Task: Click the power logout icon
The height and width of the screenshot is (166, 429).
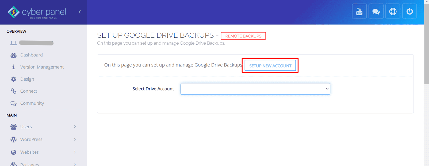Action: (x=410, y=11)
